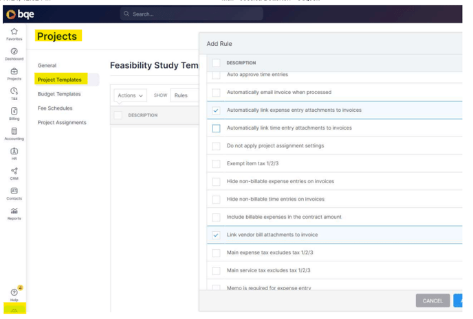This screenshot has height=319, width=473.
Task: Select the General menu item
Action: click(47, 65)
